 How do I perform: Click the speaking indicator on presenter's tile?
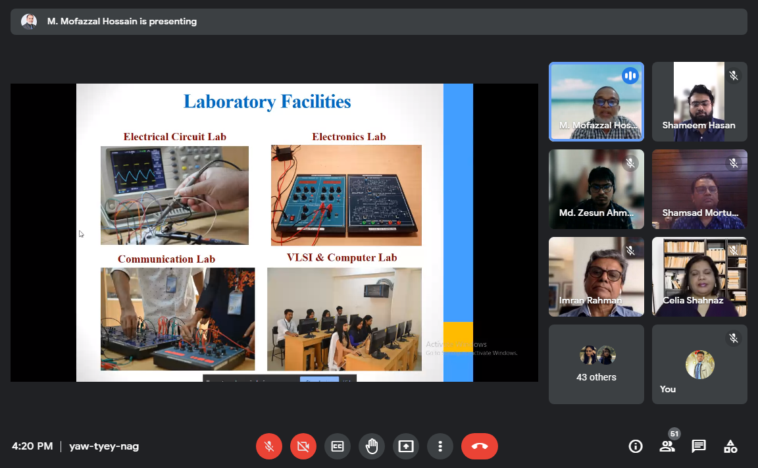point(630,76)
